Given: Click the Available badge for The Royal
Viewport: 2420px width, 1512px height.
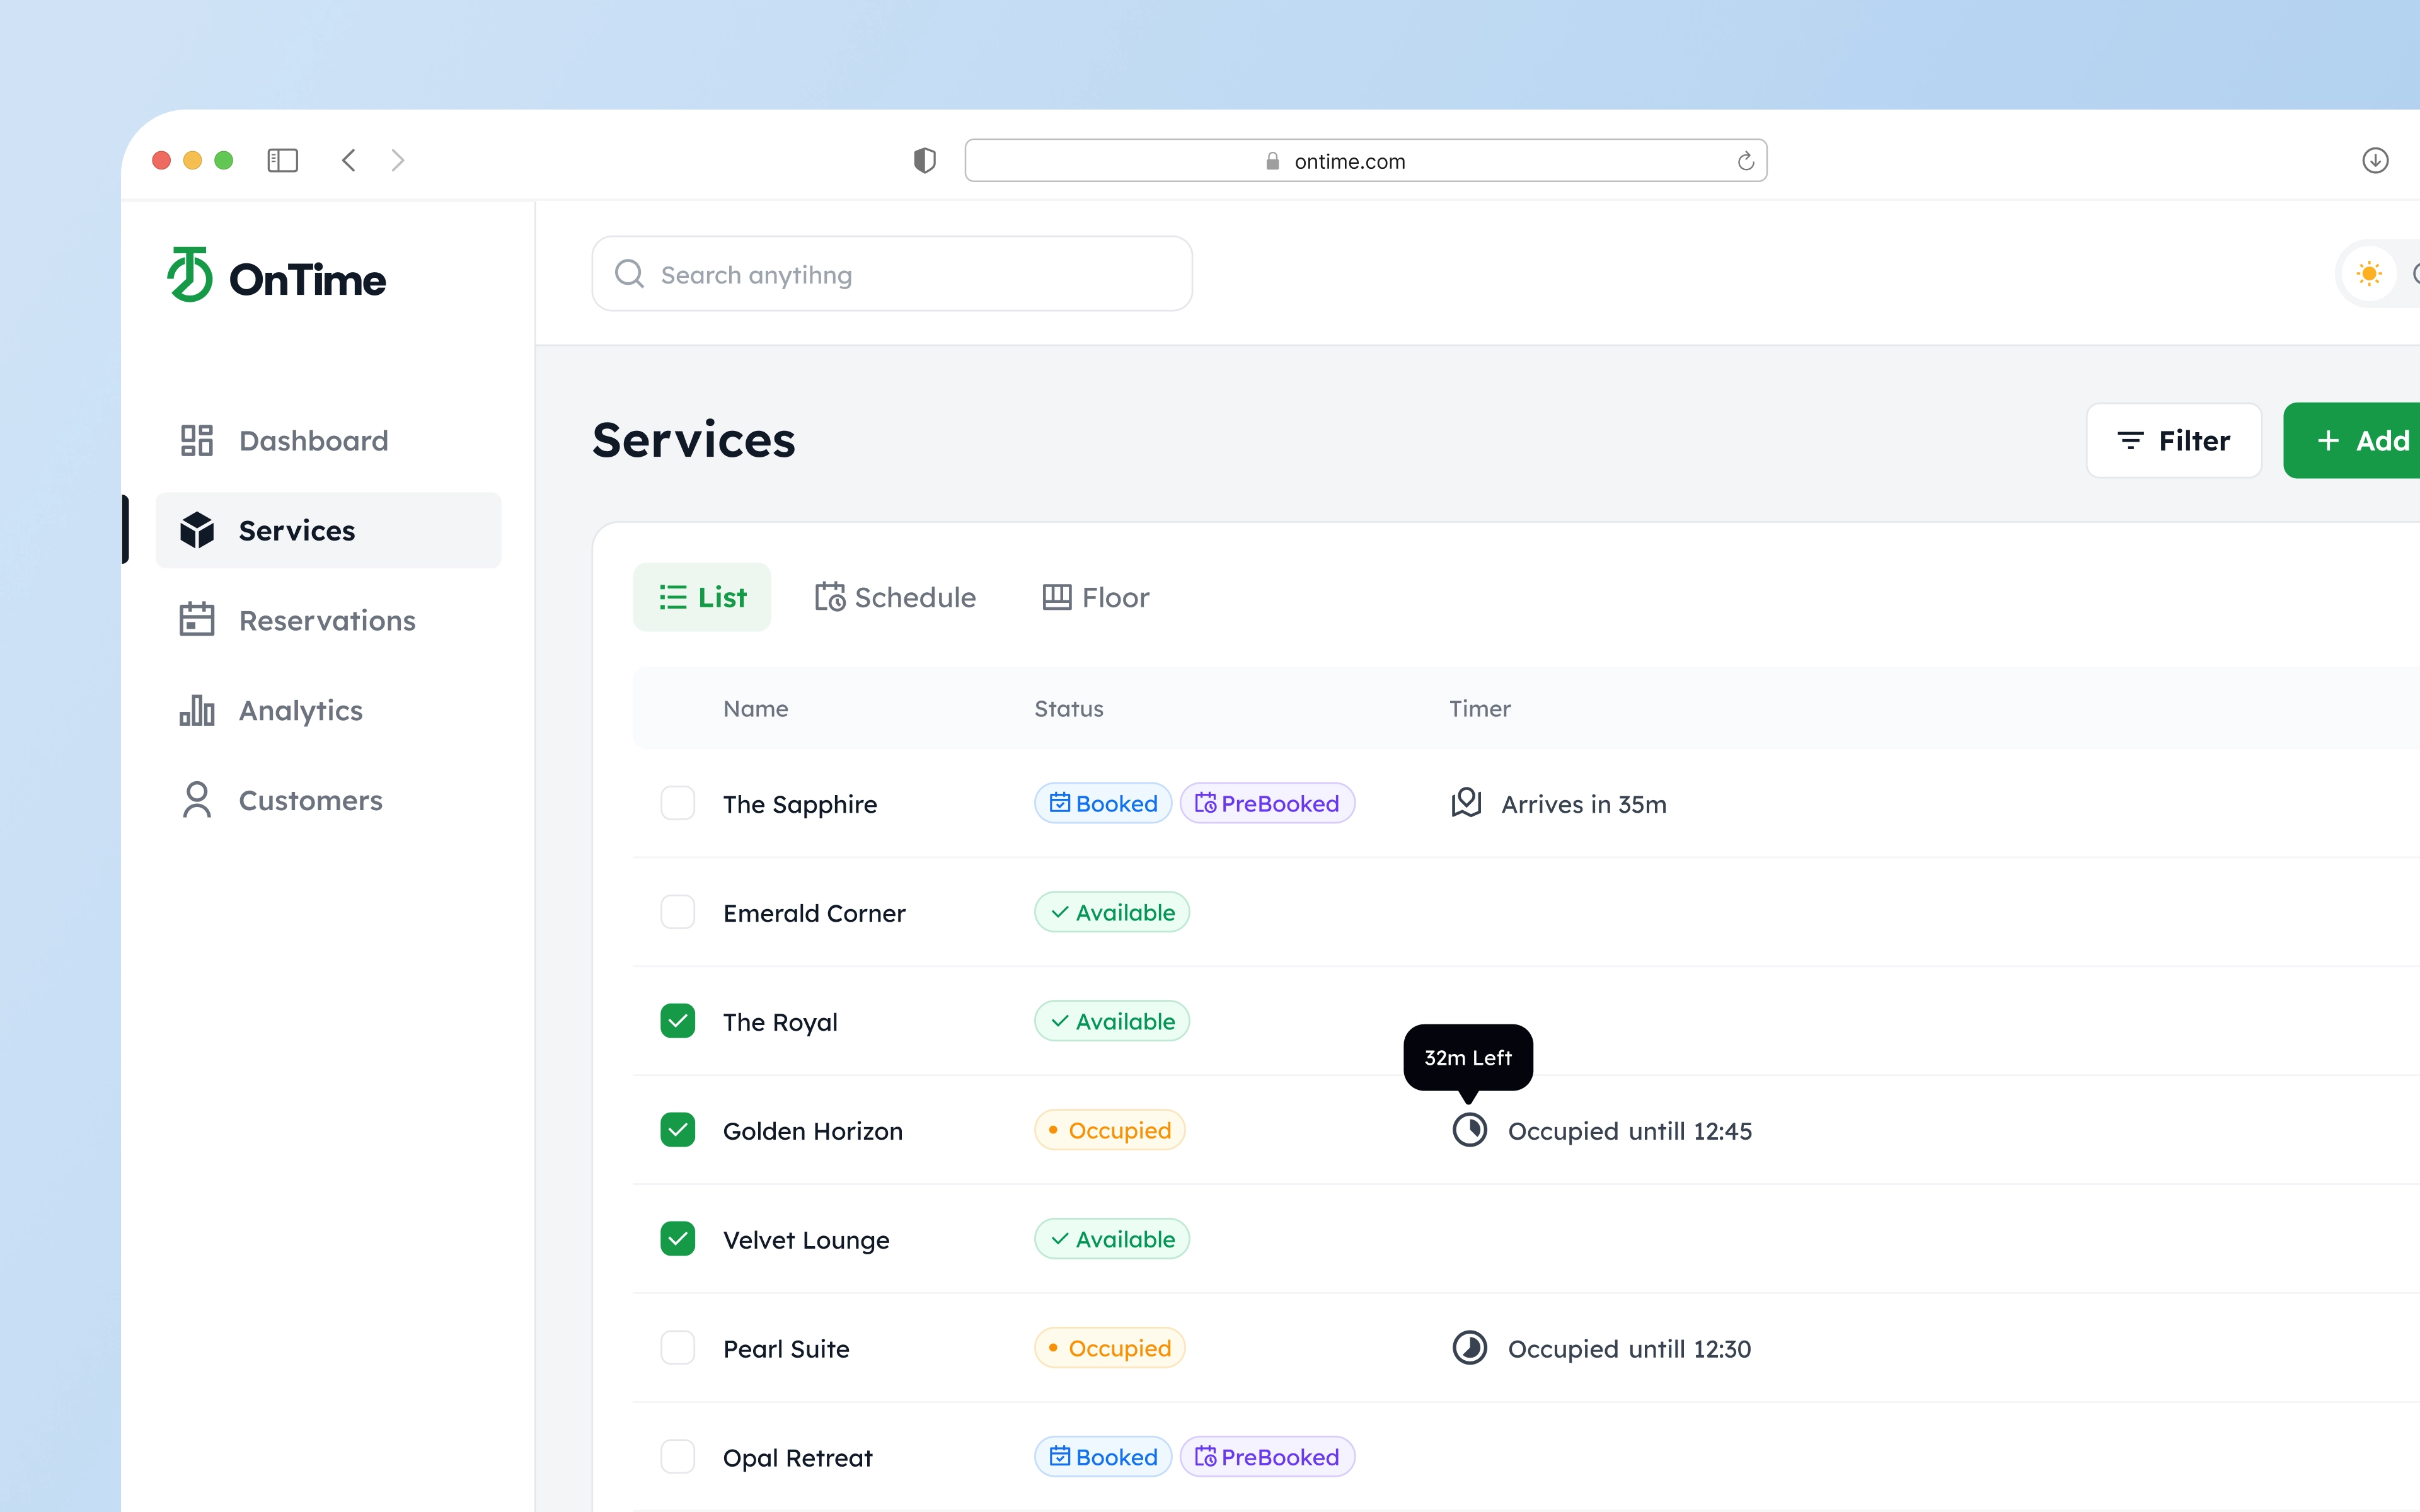Looking at the screenshot, I should (1112, 1021).
